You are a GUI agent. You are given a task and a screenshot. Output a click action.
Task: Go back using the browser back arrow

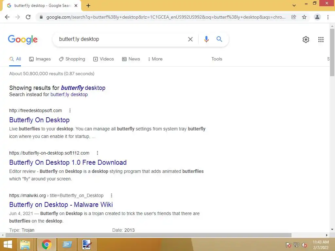tap(7, 17)
